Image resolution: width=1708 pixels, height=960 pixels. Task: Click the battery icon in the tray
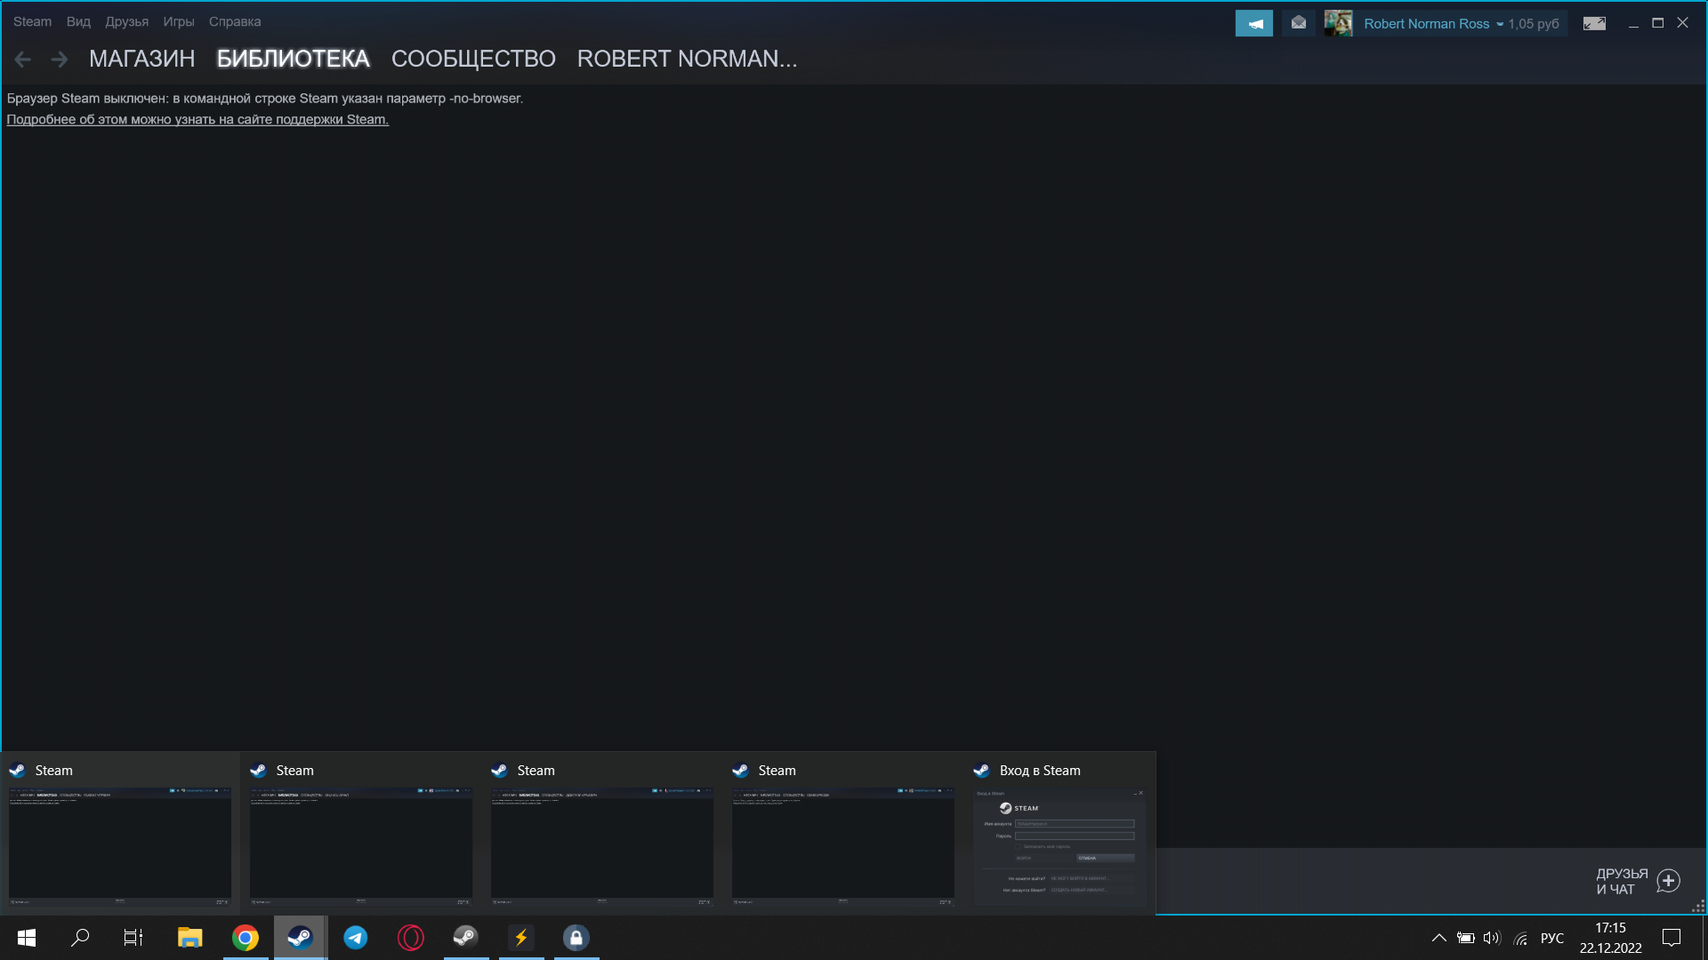click(x=1465, y=938)
